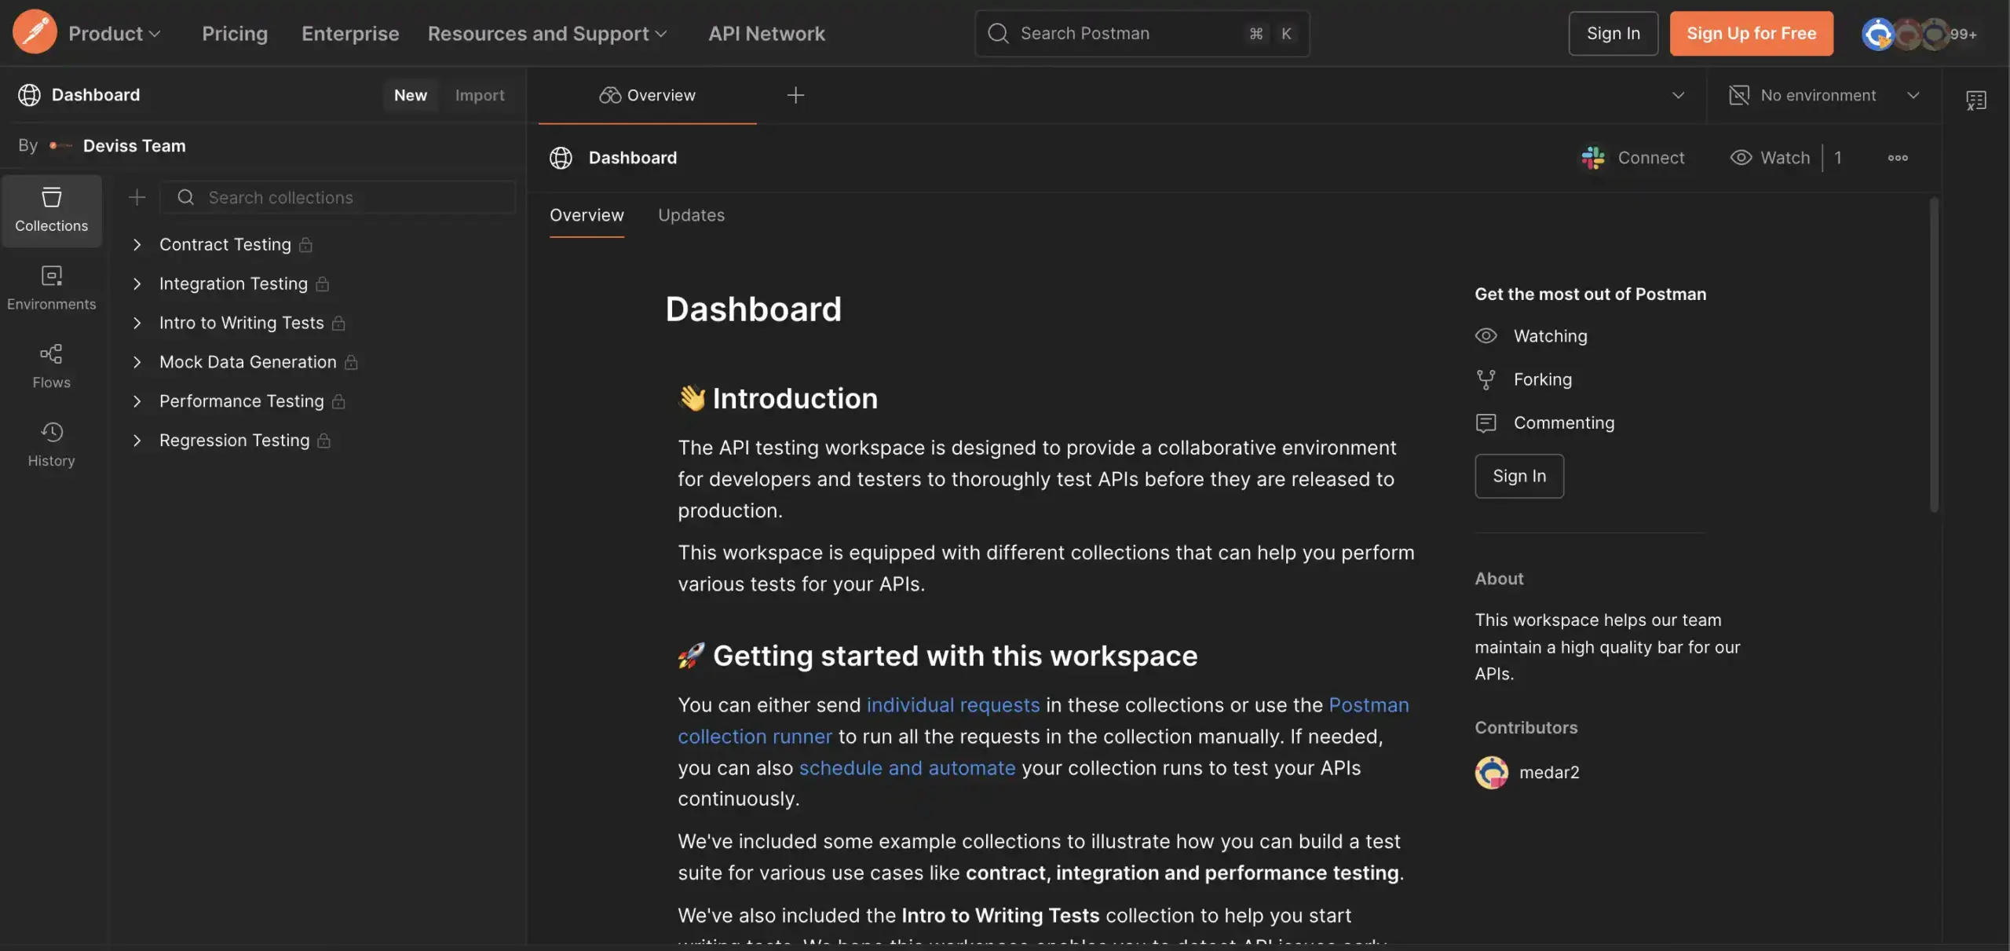2010x951 pixels.
Task: Click the Sign In button in the header
Action: click(x=1613, y=34)
